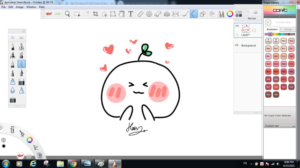Toggle the Ruler guide tool
The image size is (300, 168).
140,14
